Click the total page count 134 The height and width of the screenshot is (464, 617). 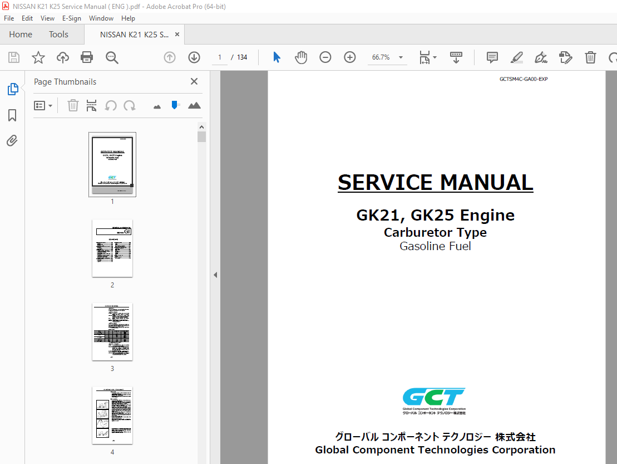[x=242, y=57]
